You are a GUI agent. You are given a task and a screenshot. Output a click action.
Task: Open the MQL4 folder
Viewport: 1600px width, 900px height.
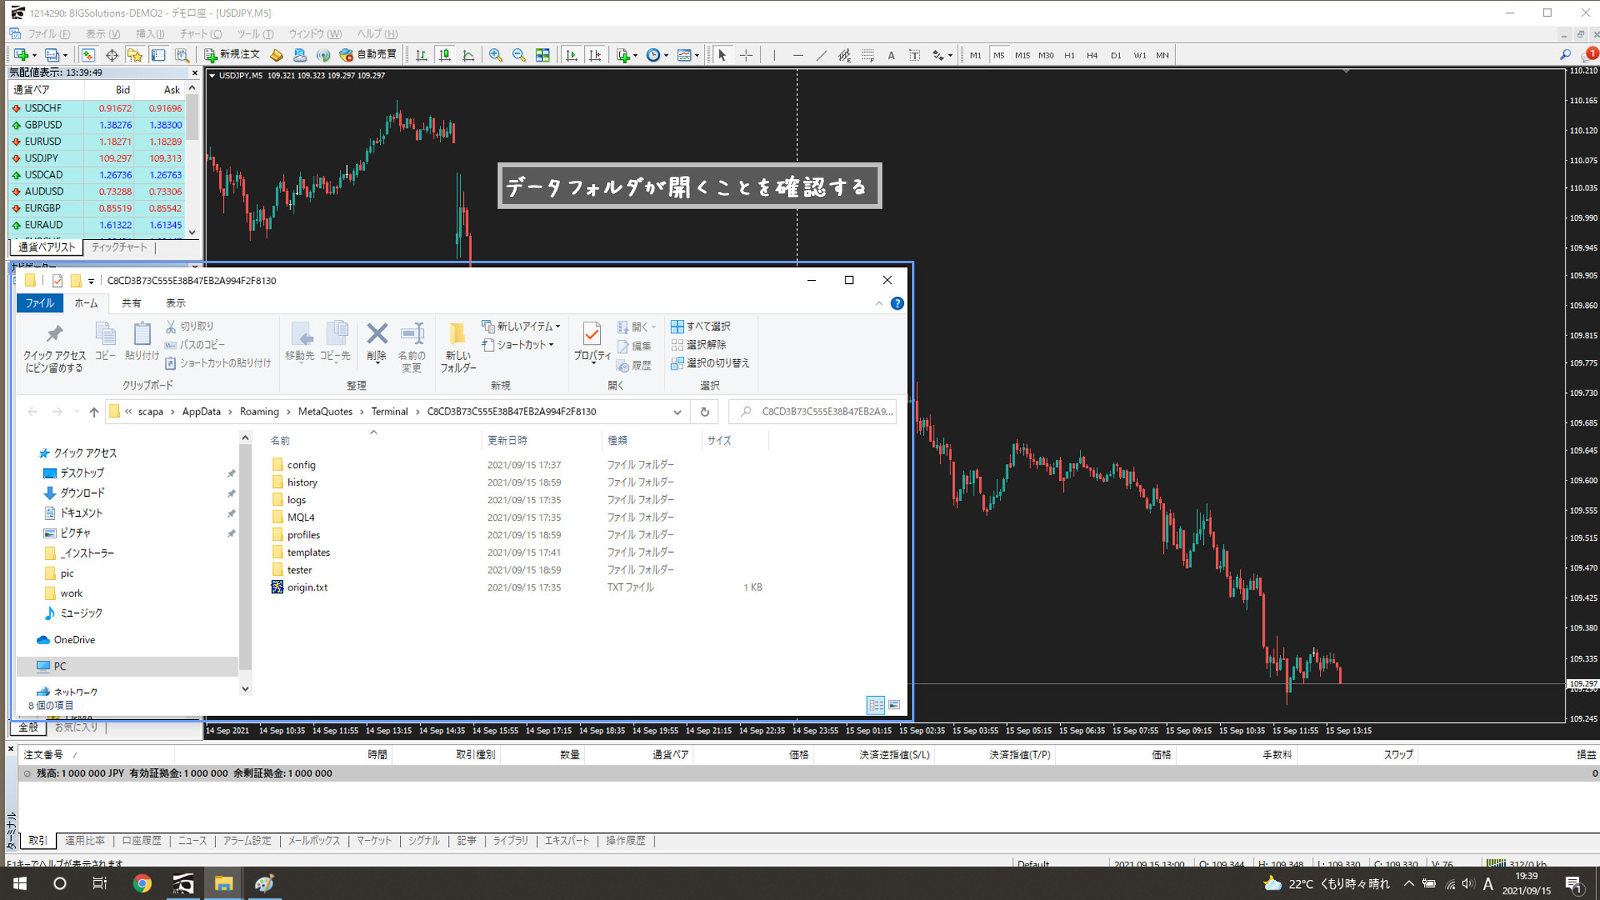pos(301,517)
